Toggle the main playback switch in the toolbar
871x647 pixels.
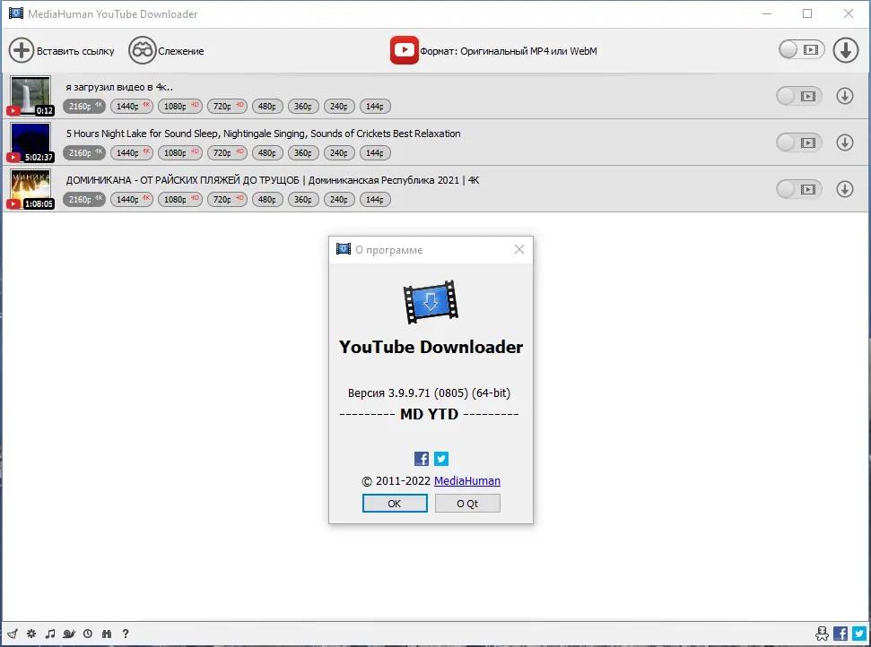(x=800, y=50)
